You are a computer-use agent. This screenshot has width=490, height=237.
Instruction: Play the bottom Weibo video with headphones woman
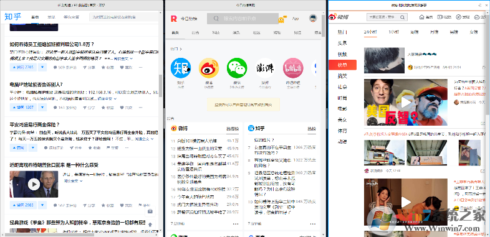click(x=406, y=202)
